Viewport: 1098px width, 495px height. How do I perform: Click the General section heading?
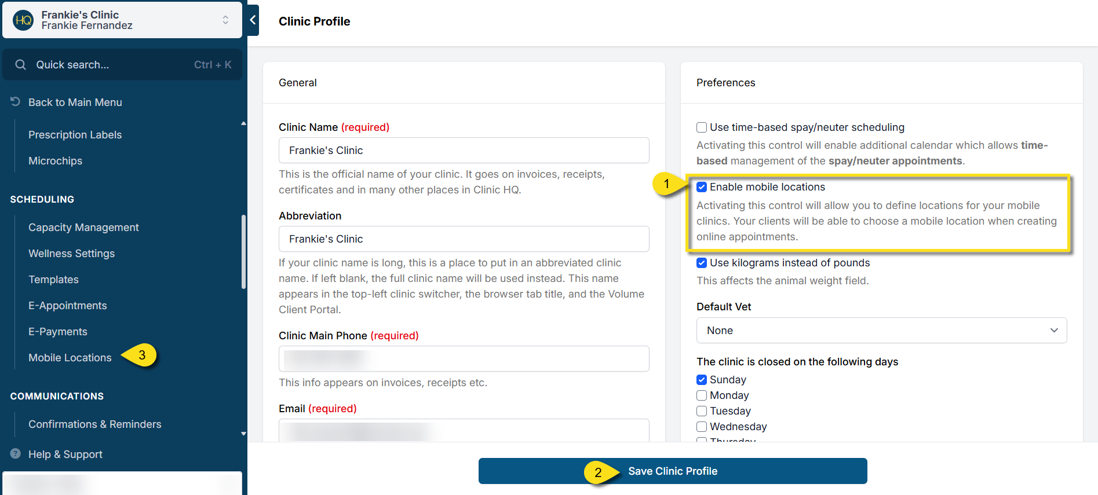(x=297, y=83)
